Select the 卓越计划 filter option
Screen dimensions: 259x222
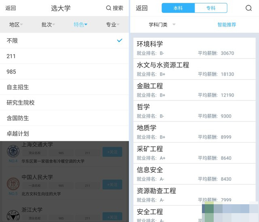[64, 133]
